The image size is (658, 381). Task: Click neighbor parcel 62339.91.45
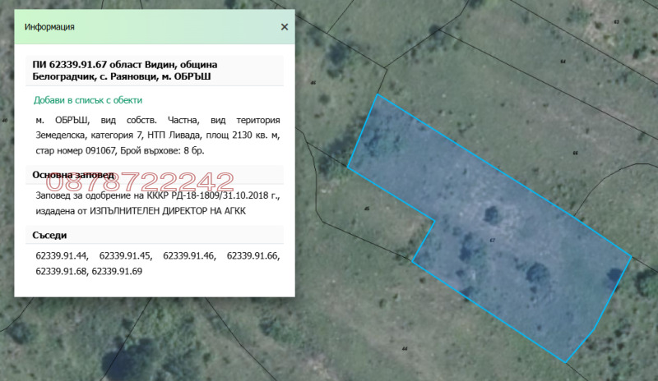[x=126, y=256]
